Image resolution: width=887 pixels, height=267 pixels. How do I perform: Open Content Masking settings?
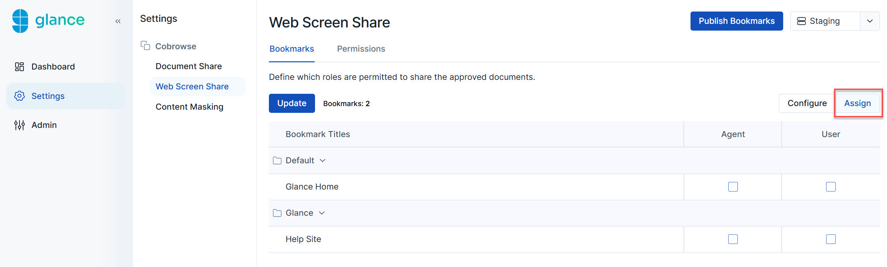[189, 107]
